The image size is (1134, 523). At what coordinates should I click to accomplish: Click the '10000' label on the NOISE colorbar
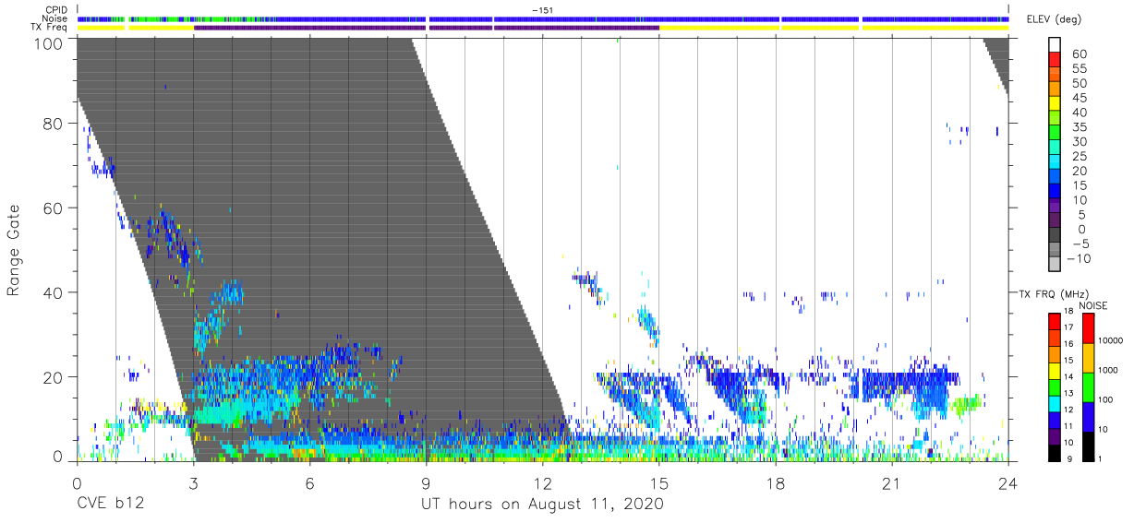point(1111,340)
